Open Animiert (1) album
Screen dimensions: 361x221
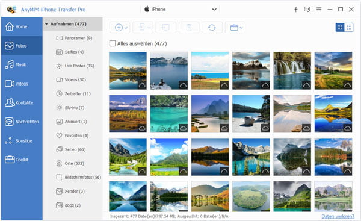point(72,122)
